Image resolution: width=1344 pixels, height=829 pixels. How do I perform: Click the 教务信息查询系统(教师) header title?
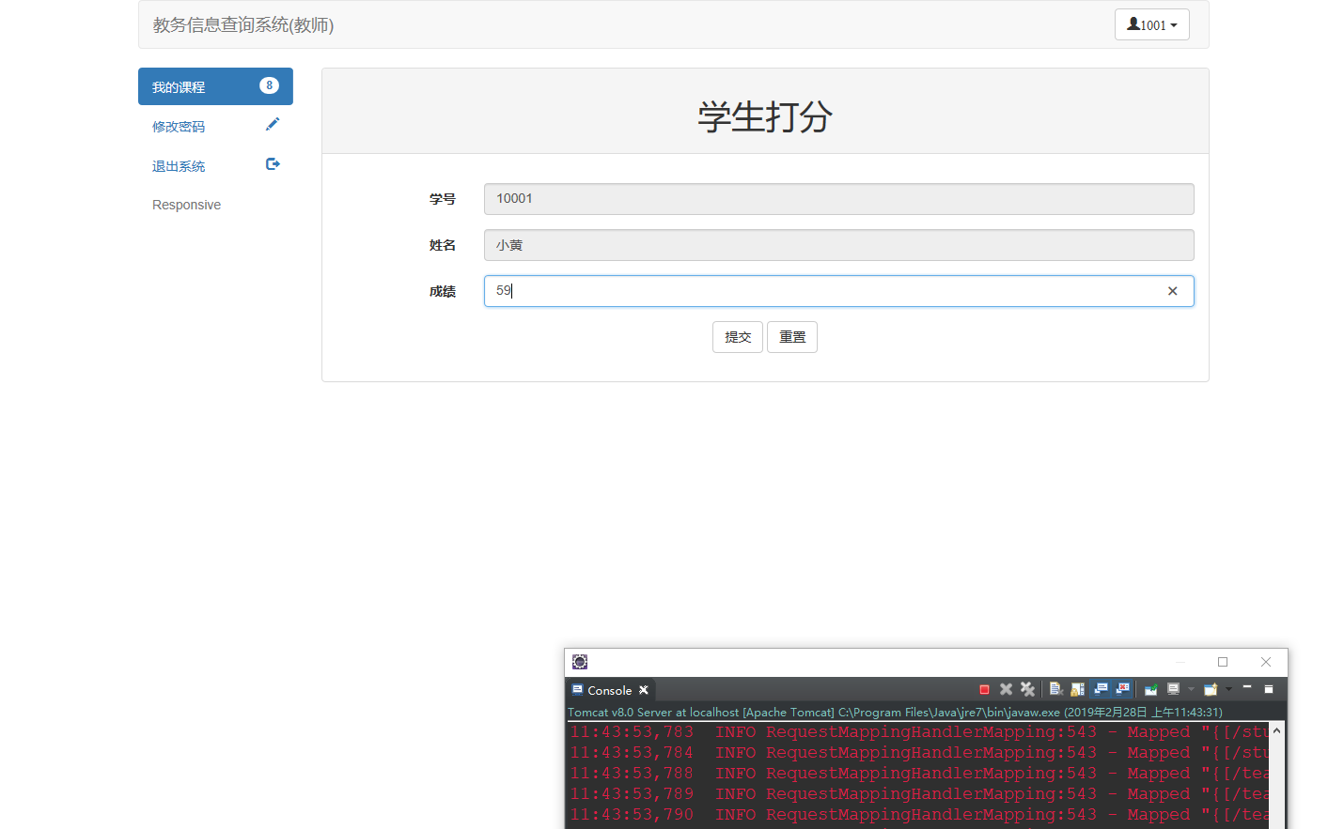[243, 25]
